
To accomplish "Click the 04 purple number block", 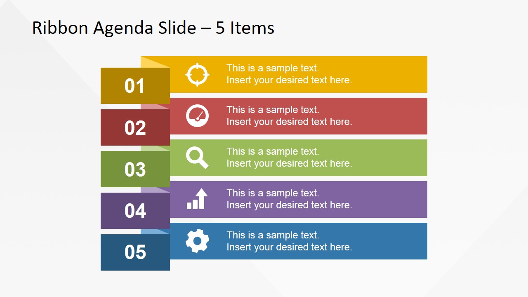I will 135,211.
